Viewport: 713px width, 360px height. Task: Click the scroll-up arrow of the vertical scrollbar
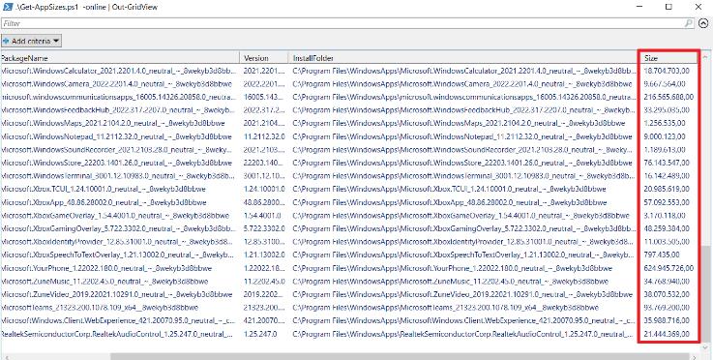pos(705,56)
